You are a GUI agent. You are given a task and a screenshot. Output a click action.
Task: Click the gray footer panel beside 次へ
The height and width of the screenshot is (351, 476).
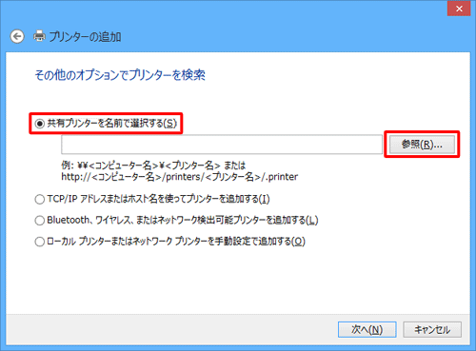(171, 330)
